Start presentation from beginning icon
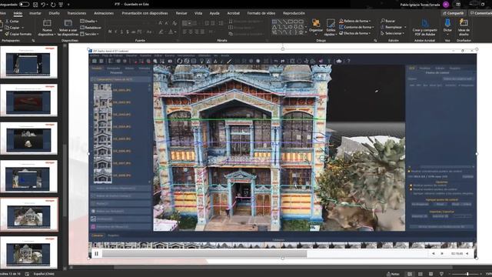 61,5
